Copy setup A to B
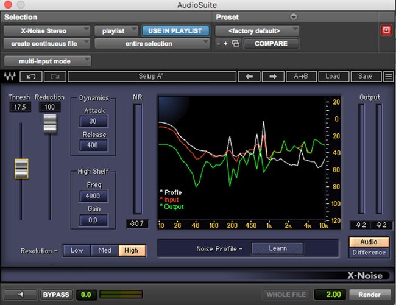 coord(301,77)
